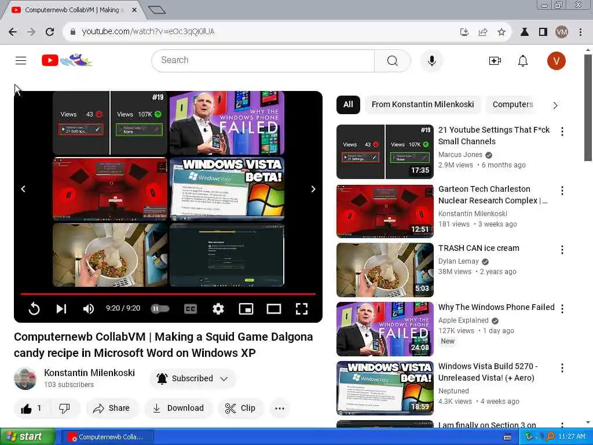Image resolution: width=593 pixels, height=445 pixels.
Task: Click the search magnifier button
Action: point(392,60)
